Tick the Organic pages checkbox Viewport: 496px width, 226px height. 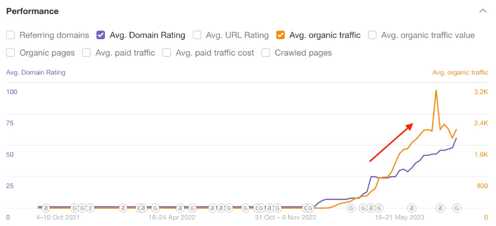point(11,53)
